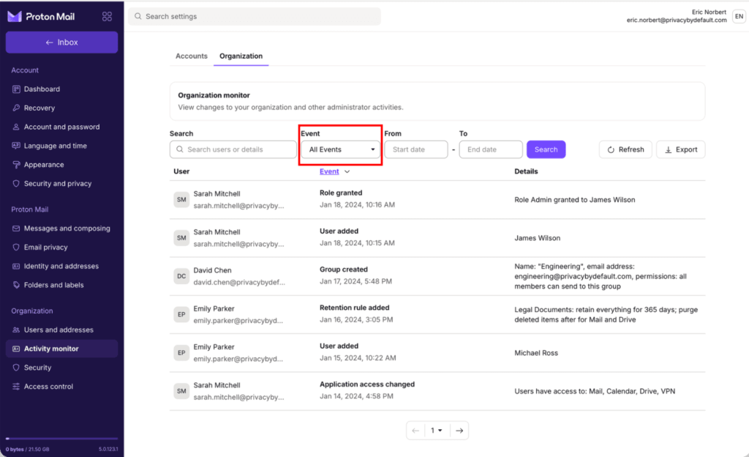This screenshot has width=749, height=457.
Task: Sort by the Event column header
Action: tap(329, 171)
